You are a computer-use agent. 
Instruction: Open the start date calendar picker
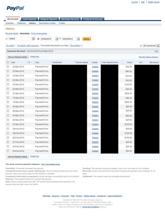57,39
